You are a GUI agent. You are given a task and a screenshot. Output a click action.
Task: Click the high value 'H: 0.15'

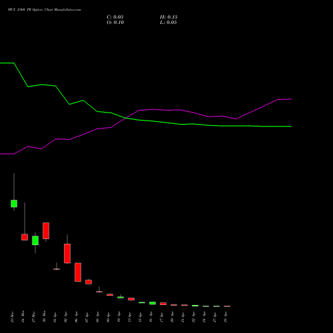click(x=168, y=17)
